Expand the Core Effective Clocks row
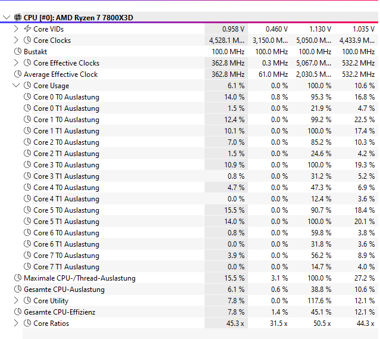The height and width of the screenshot is (339, 380). pos(16,63)
